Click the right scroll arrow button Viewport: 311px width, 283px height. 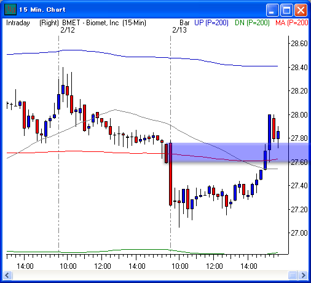(x=303, y=275)
